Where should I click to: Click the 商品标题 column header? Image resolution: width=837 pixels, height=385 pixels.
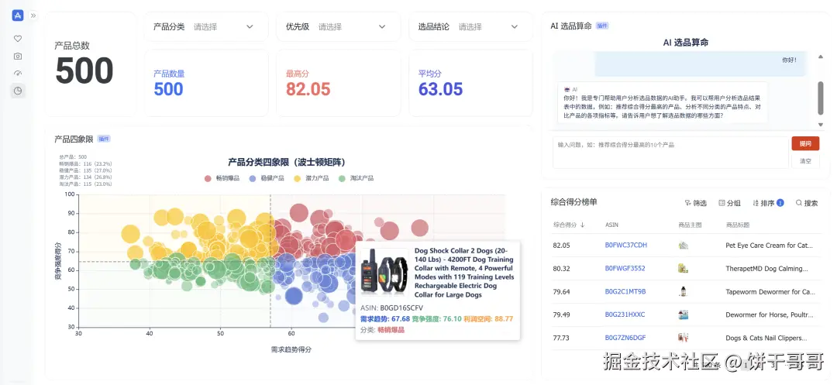coord(738,225)
